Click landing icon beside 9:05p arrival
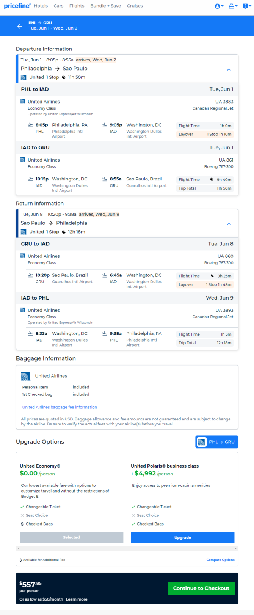The width and height of the screenshot is (254, 615). [105, 125]
